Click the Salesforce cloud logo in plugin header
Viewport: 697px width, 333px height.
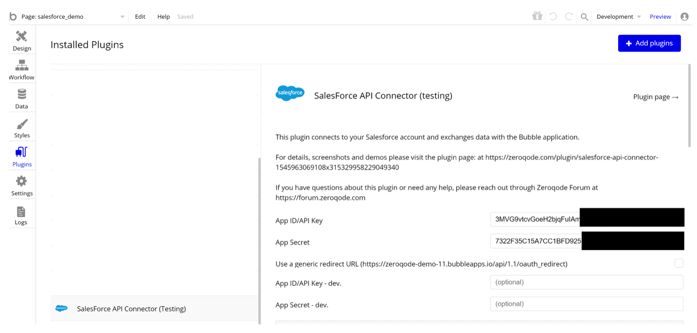pos(290,93)
